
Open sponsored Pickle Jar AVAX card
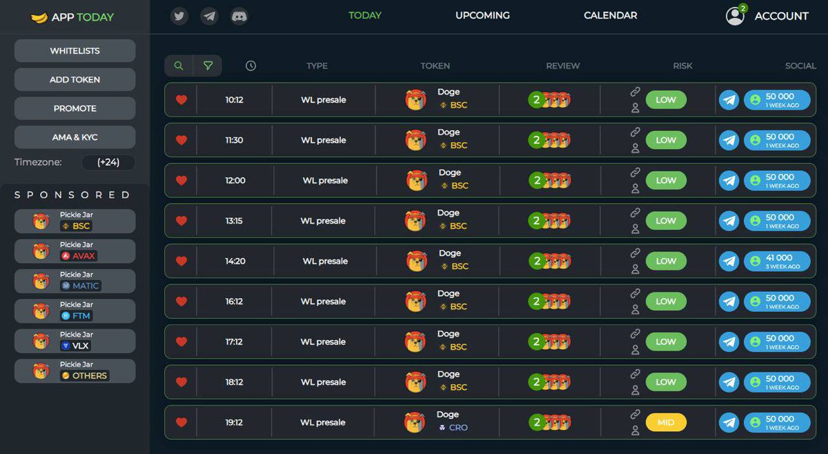(x=75, y=251)
